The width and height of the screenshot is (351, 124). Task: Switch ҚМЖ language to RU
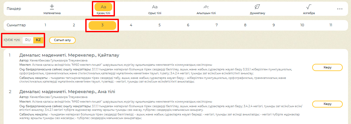click(28, 40)
